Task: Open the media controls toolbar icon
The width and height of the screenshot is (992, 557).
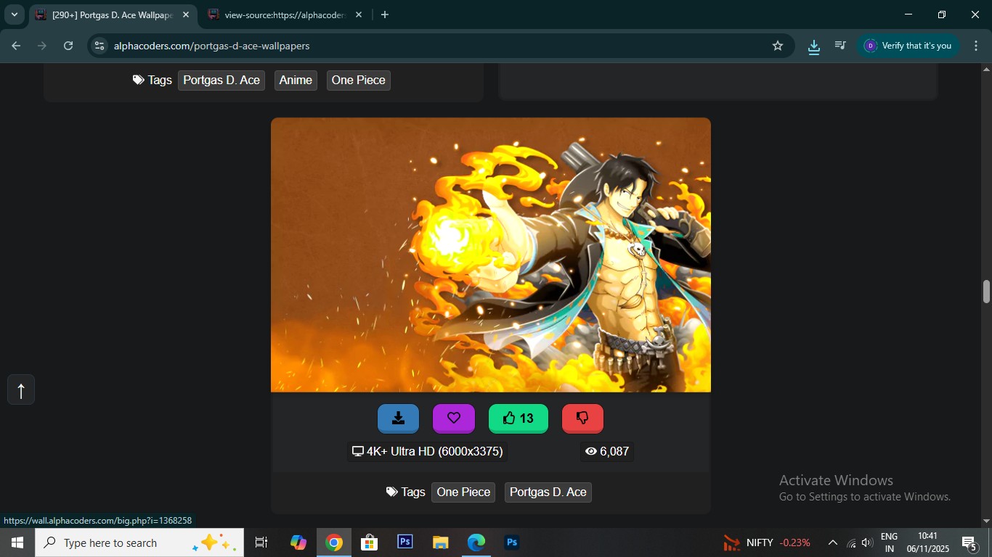Action: pos(840,46)
